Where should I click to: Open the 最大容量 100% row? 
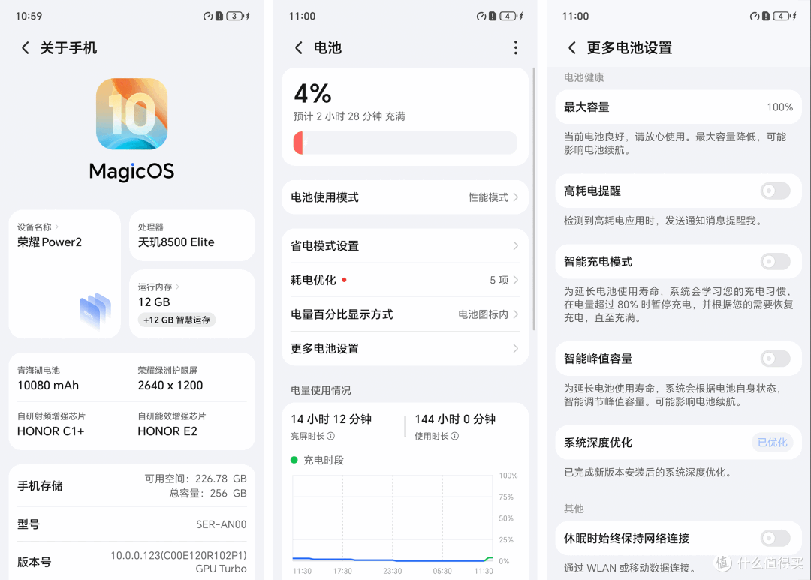pos(678,107)
